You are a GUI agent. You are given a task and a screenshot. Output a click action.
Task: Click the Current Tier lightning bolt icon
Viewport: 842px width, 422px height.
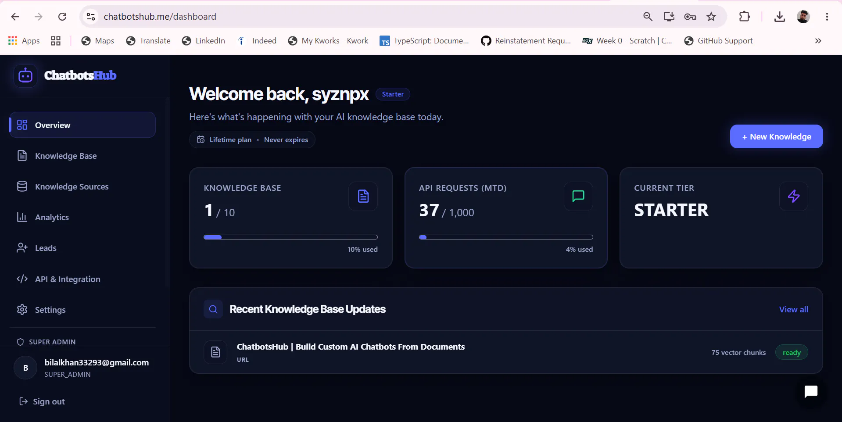[793, 196]
